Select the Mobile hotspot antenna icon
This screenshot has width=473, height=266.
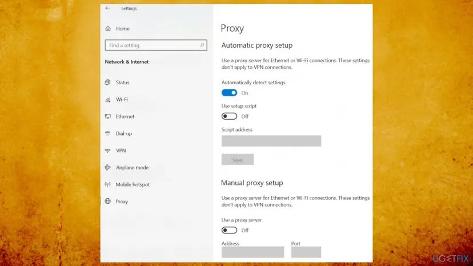108,185
